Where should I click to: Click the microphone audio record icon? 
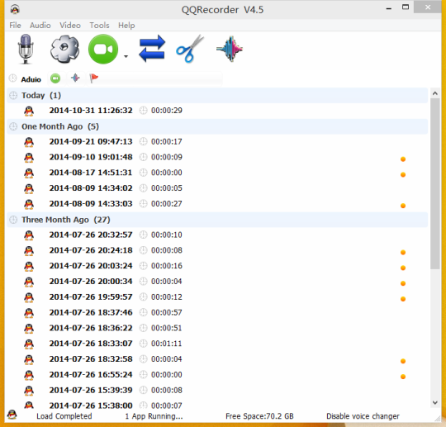(26, 50)
